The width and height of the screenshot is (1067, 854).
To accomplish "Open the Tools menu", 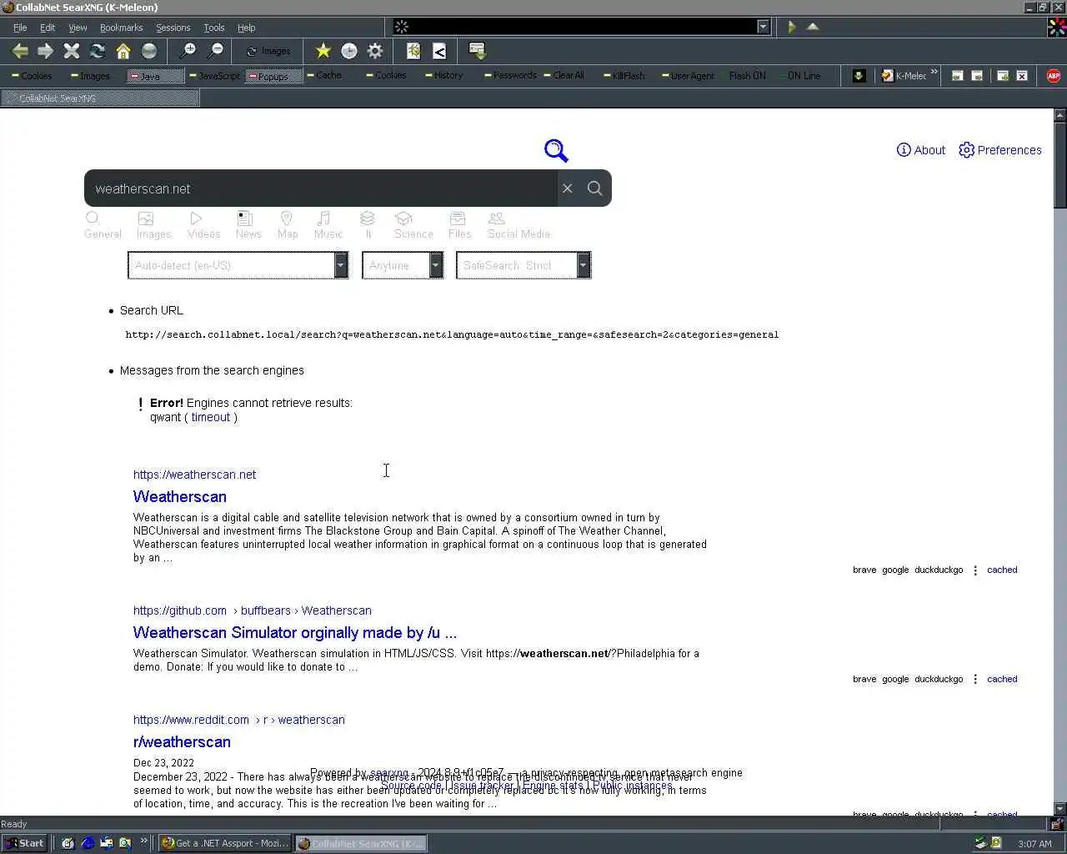I will 214,28.
